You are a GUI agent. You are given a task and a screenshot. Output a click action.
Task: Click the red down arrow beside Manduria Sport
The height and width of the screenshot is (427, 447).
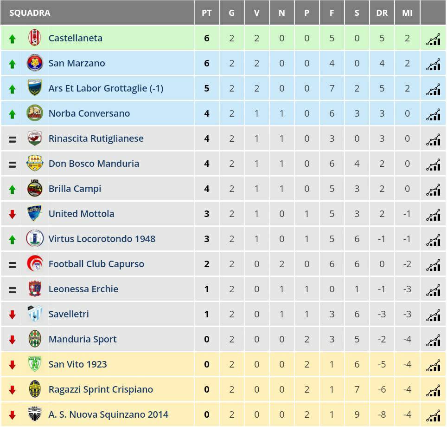pos(12,340)
